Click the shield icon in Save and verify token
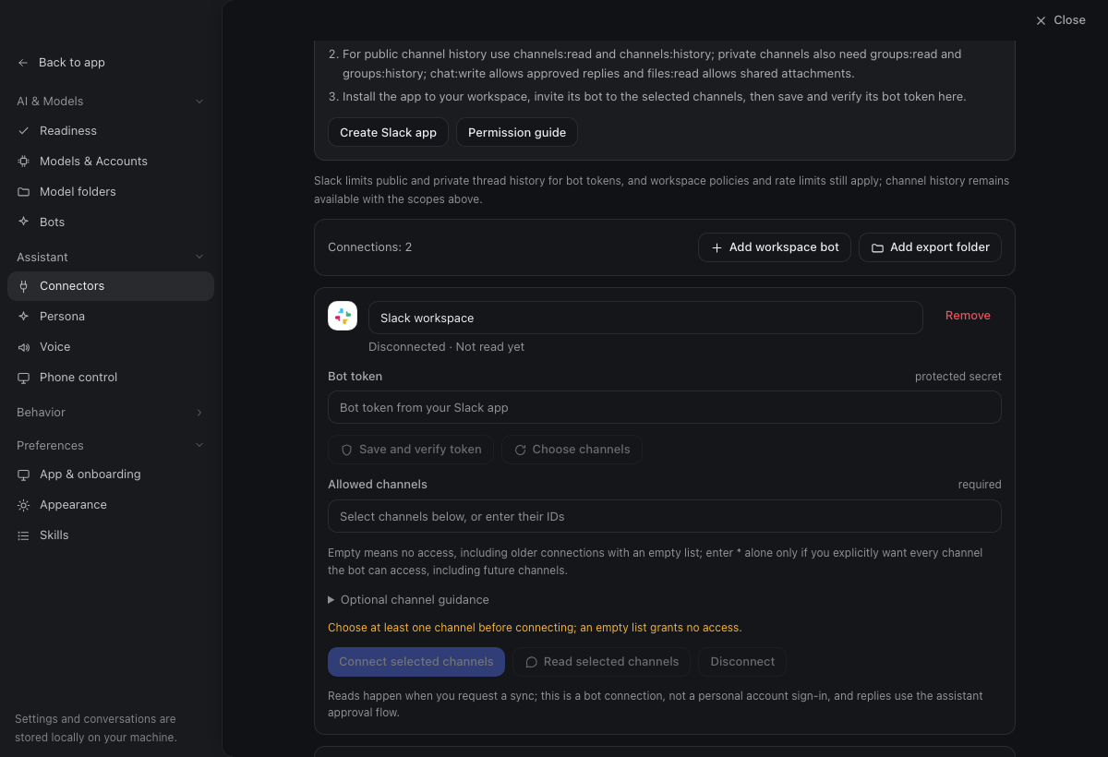Screen dimensions: 1108x757 [x=347, y=450]
